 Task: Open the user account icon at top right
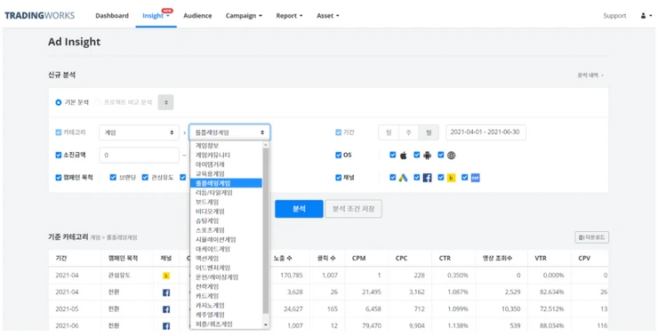coord(646,15)
